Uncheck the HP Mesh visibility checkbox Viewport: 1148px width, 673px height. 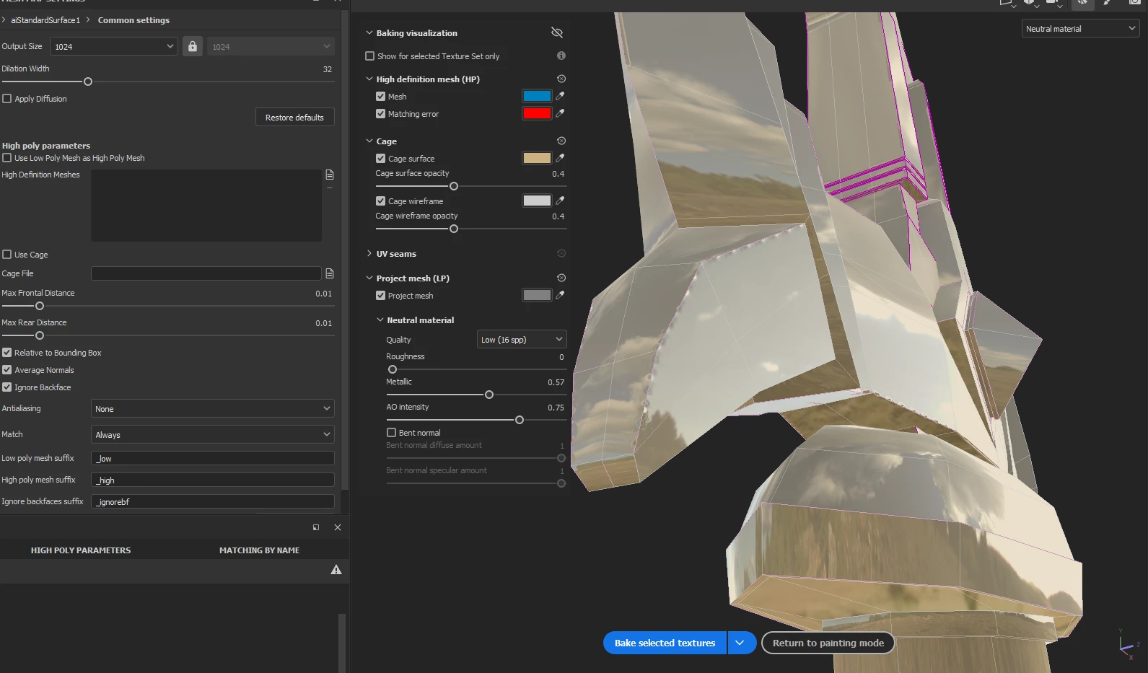coord(381,97)
